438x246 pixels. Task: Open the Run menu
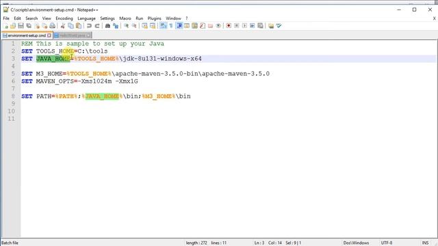coord(140,18)
